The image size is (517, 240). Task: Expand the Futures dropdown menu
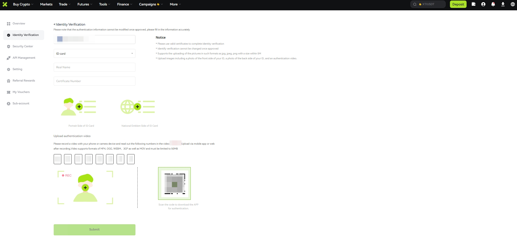(x=84, y=4)
